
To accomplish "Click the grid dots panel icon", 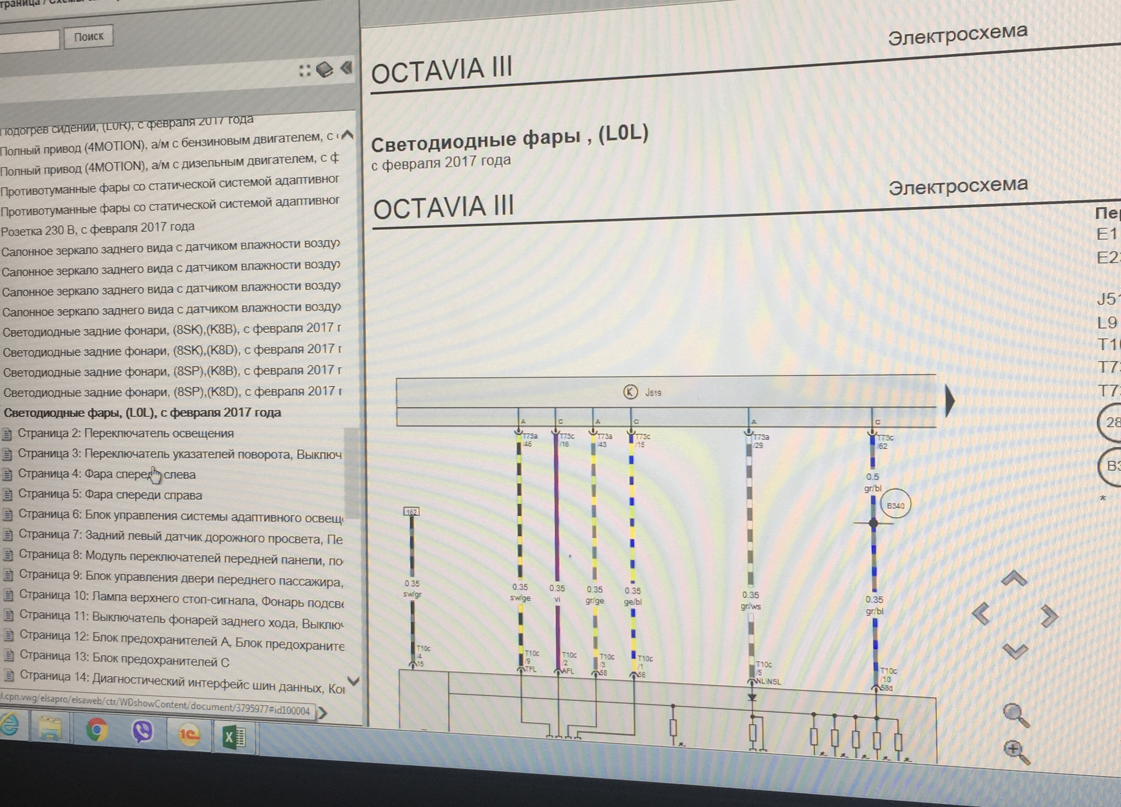I will tap(305, 71).
